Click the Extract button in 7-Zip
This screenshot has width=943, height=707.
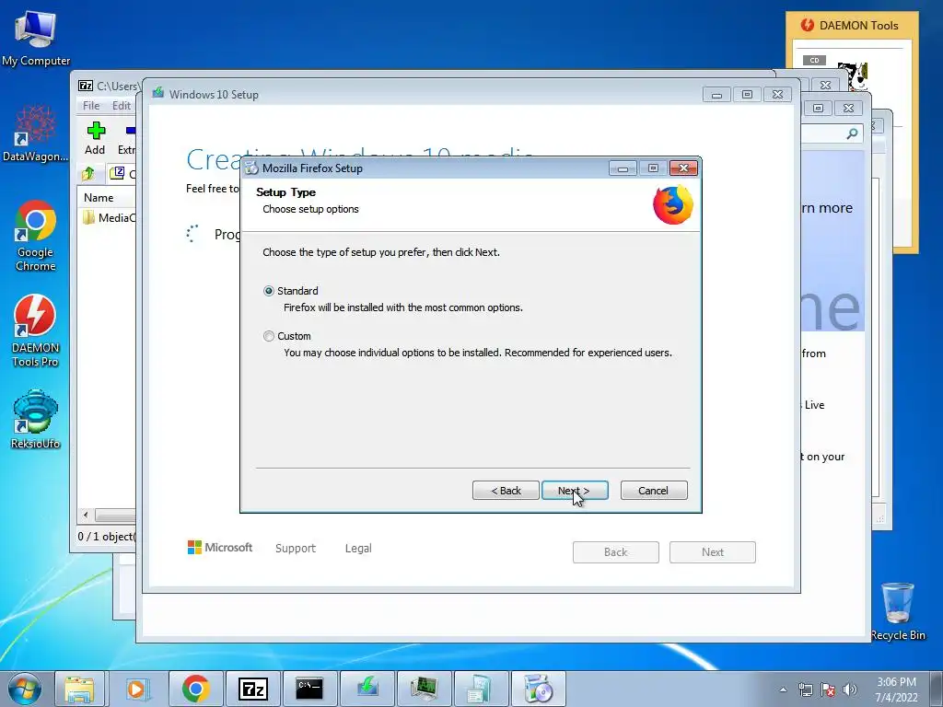[x=127, y=138]
